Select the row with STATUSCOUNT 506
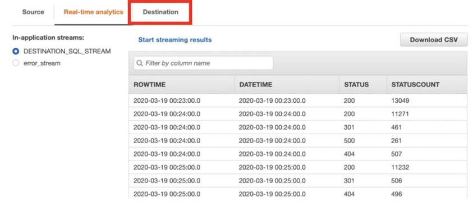This screenshot has width=473, height=210. pyautogui.click(x=298, y=180)
